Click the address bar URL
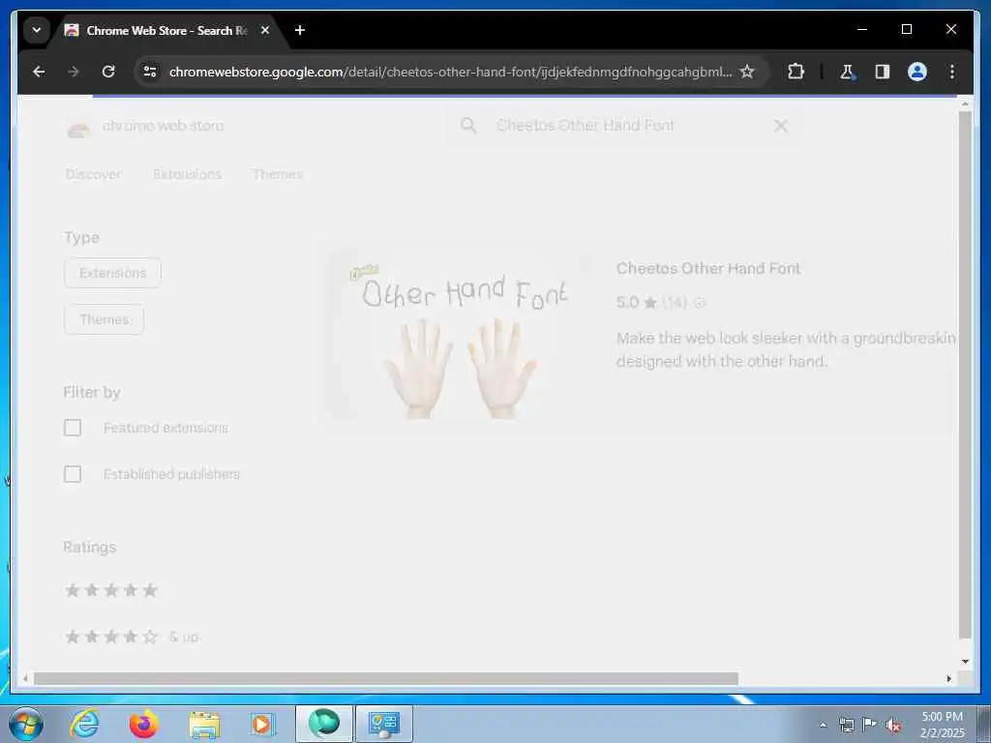Screen dimensions: 991x743 pyautogui.click(x=450, y=72)
